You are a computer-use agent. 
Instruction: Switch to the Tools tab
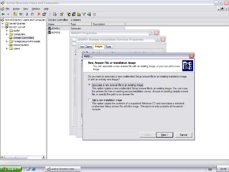pos(108,47)
